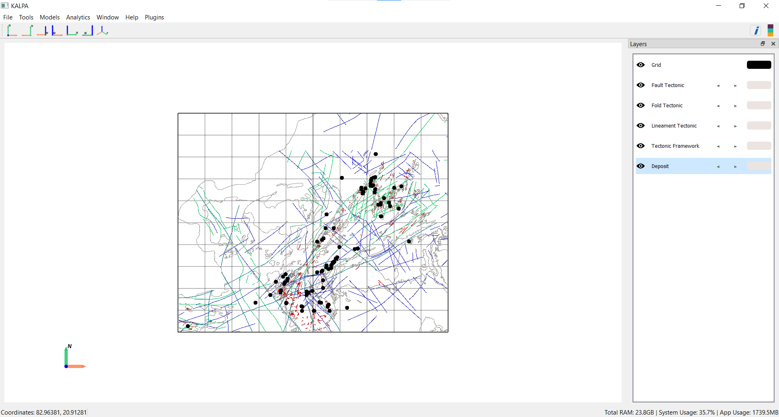
Task: Float the Layers panel with the undock icon
Action: (x=763, y=44)
